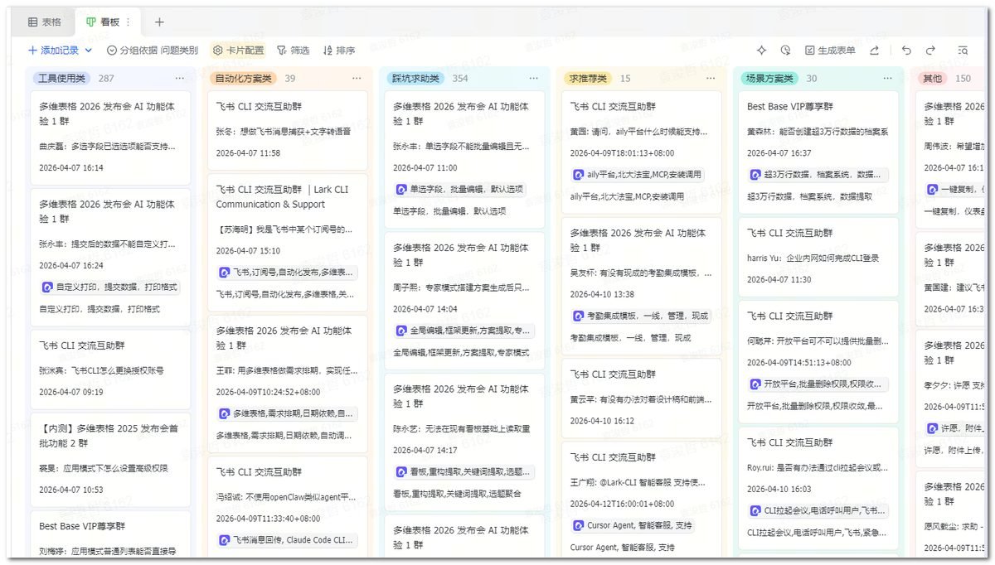
Task: Click the 生成表单 button
Action: coord(830,51)
